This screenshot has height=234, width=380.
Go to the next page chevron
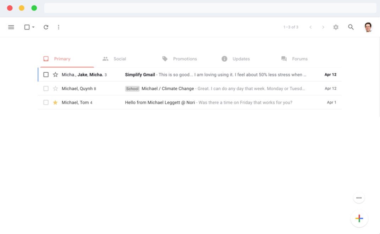click(x=323, y=27)
